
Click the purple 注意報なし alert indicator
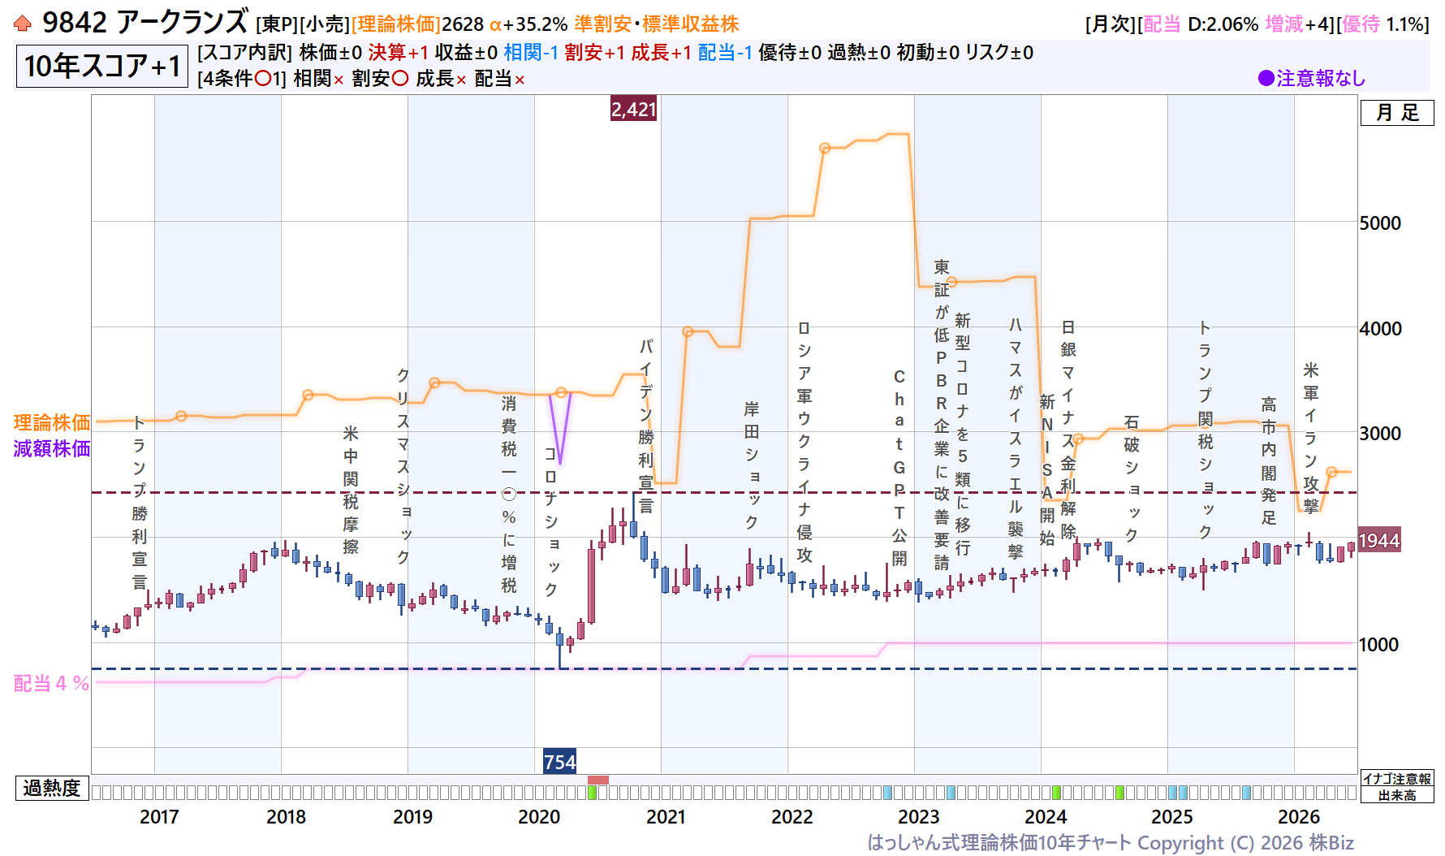tap(1311, 78)
